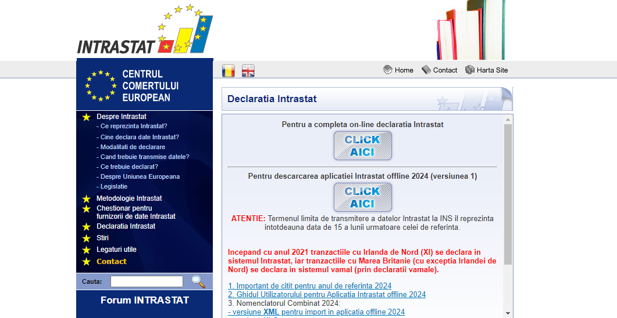Image resolution: width=617 pixels, height=318 pixels.
Task: Click the search magnifier icon
Action: tap(198, 281)
